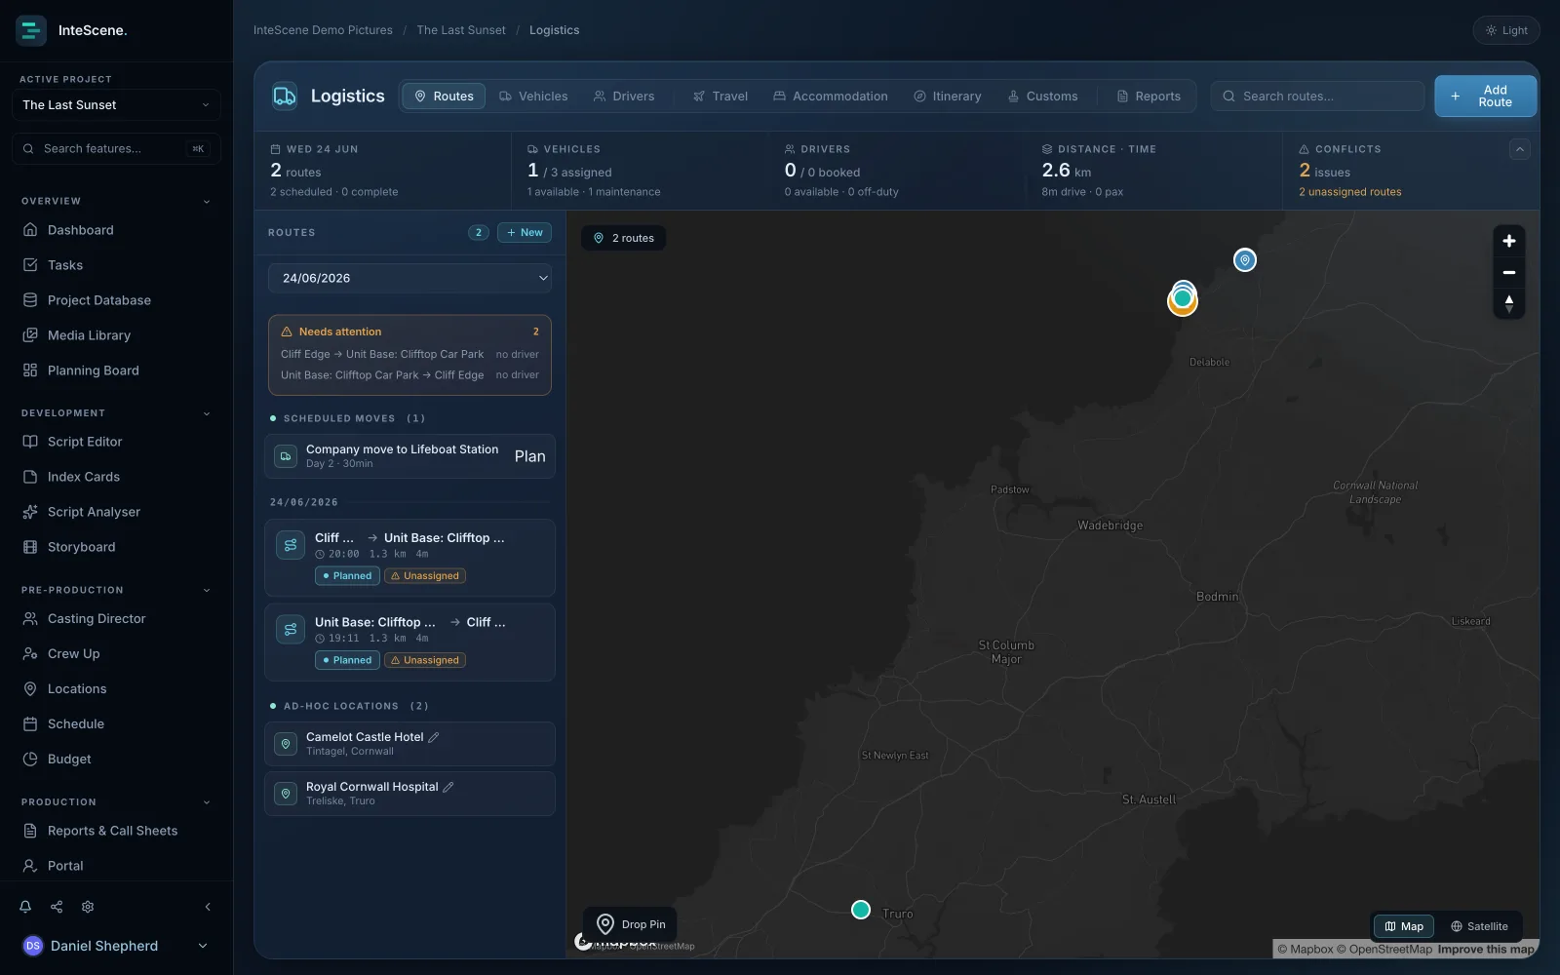Click Company move vehicle icon
The height and width of the screenshot is (975, 1560).
point(286,456)
